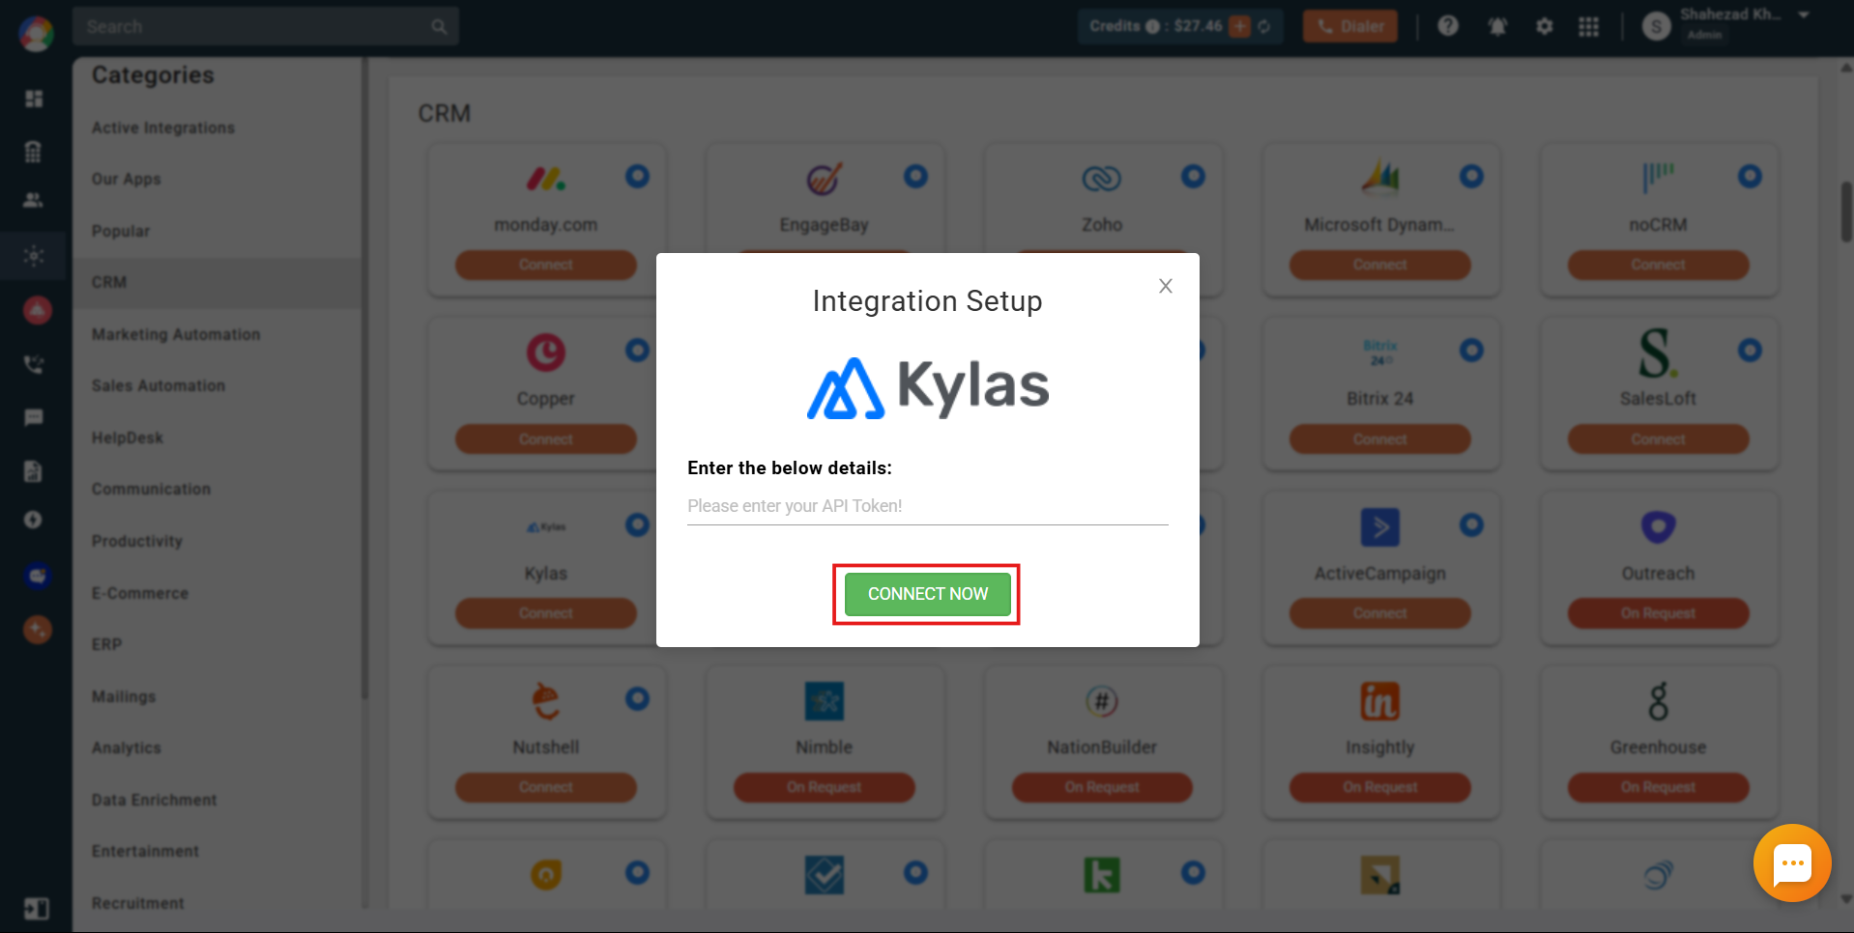Click On Request for Greenhouse

(x=1659, y=787)
